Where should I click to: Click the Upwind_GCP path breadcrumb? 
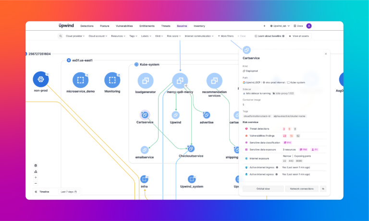pyautogui.click(x=251, y=82)
